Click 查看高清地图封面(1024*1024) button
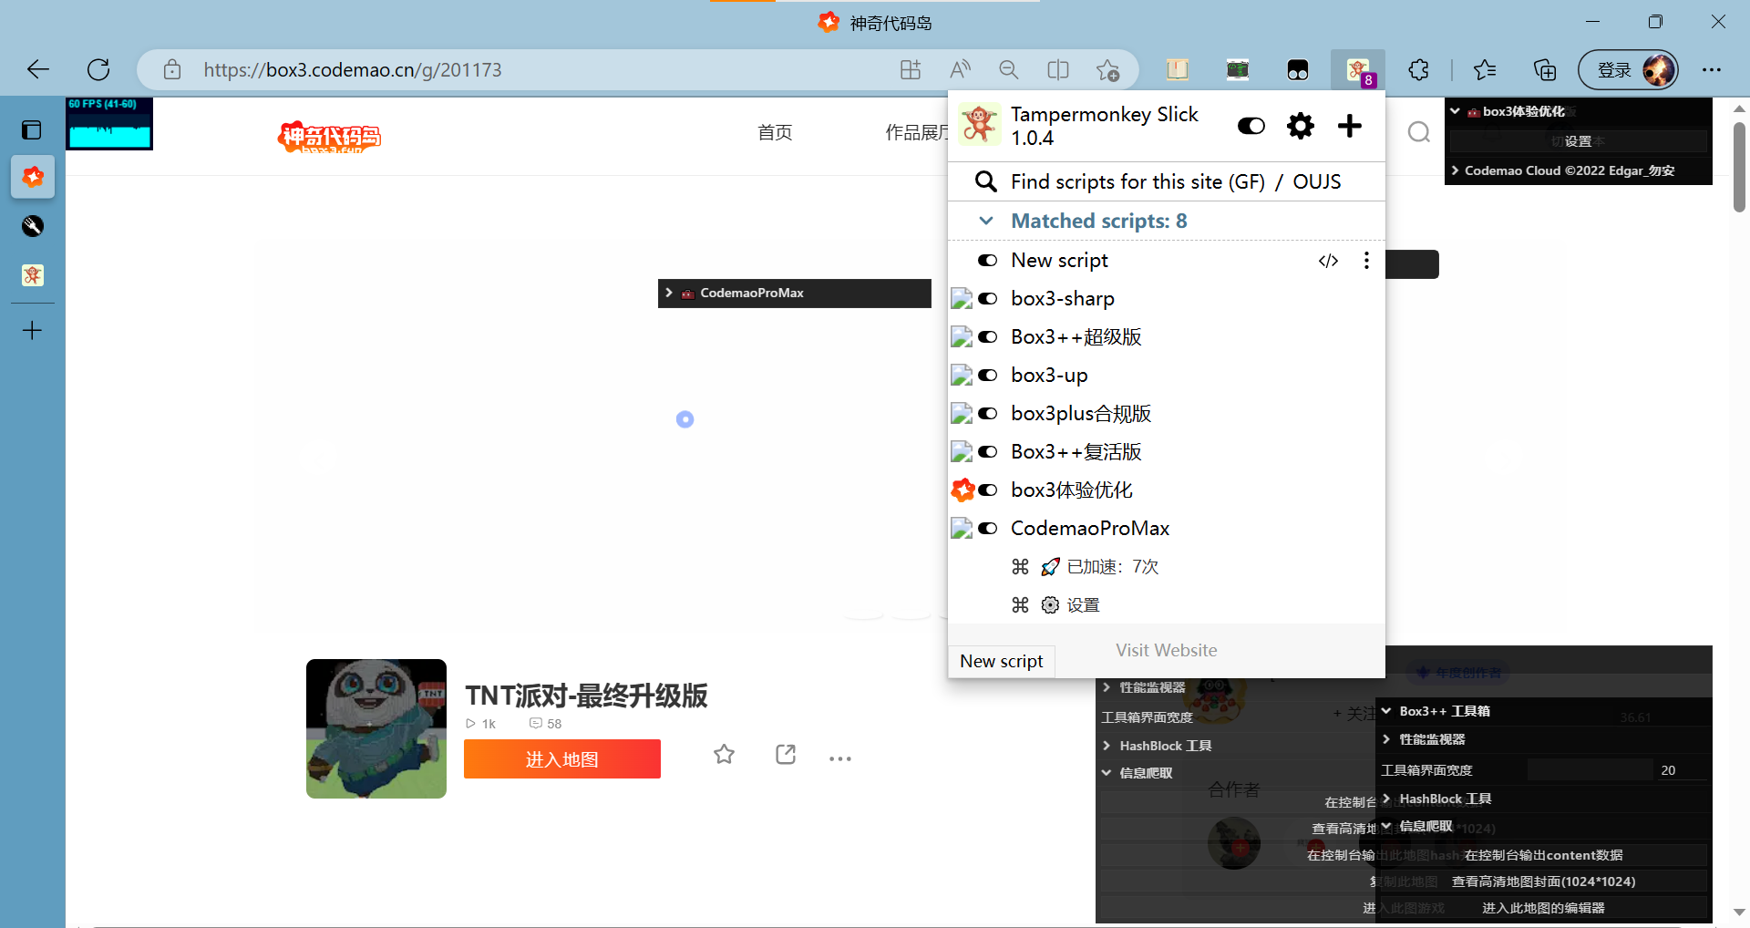The image size is (1750, 928). pos(1543,882)
